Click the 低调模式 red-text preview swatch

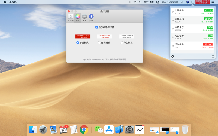[105, 36]
